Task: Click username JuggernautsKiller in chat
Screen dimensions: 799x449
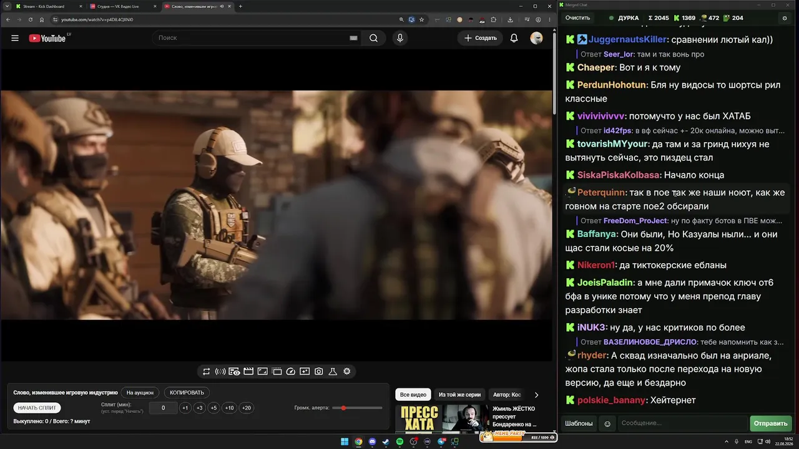Action: [x=627, y=39]
